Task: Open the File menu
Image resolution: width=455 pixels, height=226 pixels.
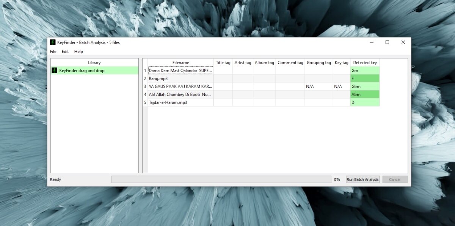Action: tap(53, 51)
